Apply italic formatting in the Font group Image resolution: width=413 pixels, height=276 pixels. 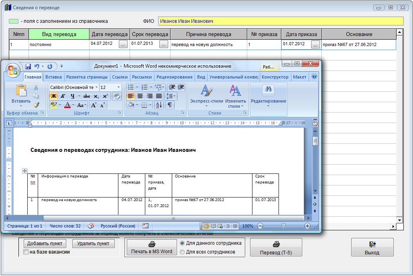coord(63,96)
